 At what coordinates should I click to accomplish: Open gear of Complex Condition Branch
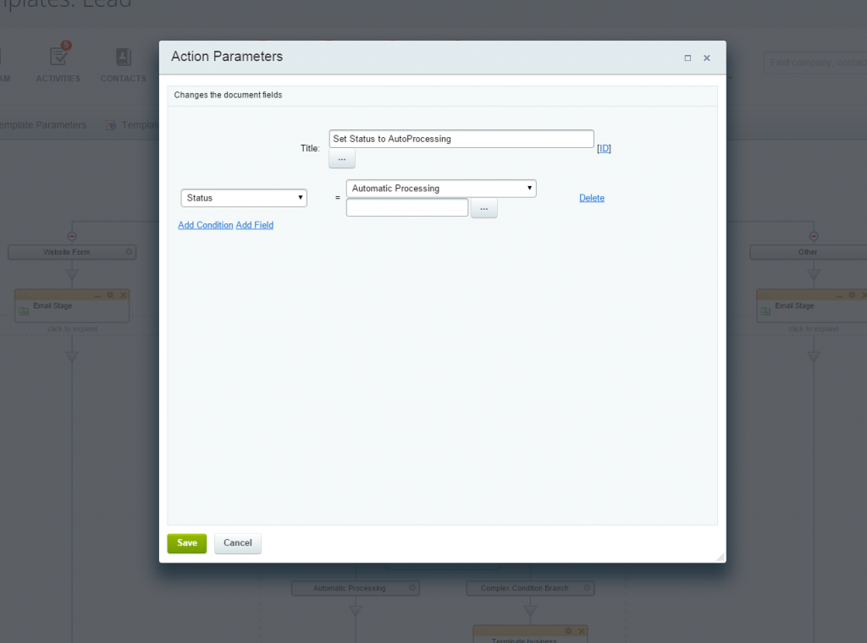(x=588, y=588)
